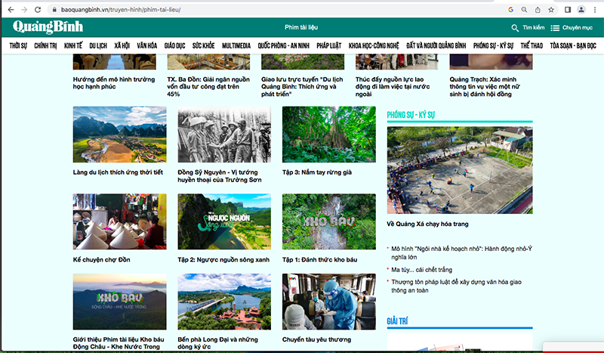The height and width of the screenshot is (353, 604).
Task: Click 'Kể chuyện chợ Đồn' title
Action: 102,259
